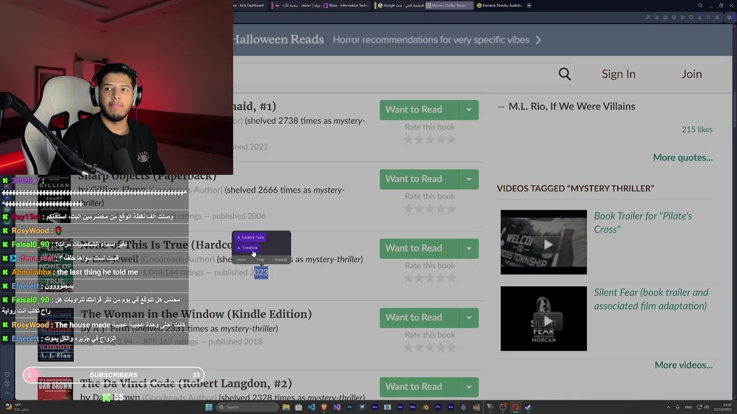Click The Da Vinci Code book cover

pyautogui.click(x=55, y=389)
